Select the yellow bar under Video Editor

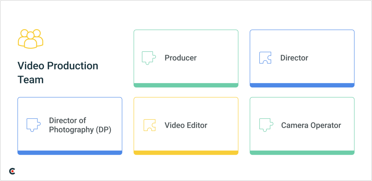point(186,153)
